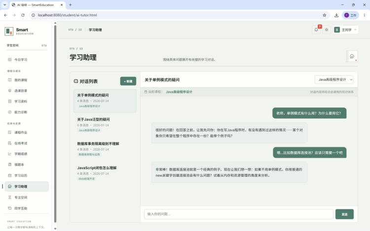The width and height of the screenshot is (370, 231).
Task: Click the browser address bar URL
Action: [x=67, y=15]
